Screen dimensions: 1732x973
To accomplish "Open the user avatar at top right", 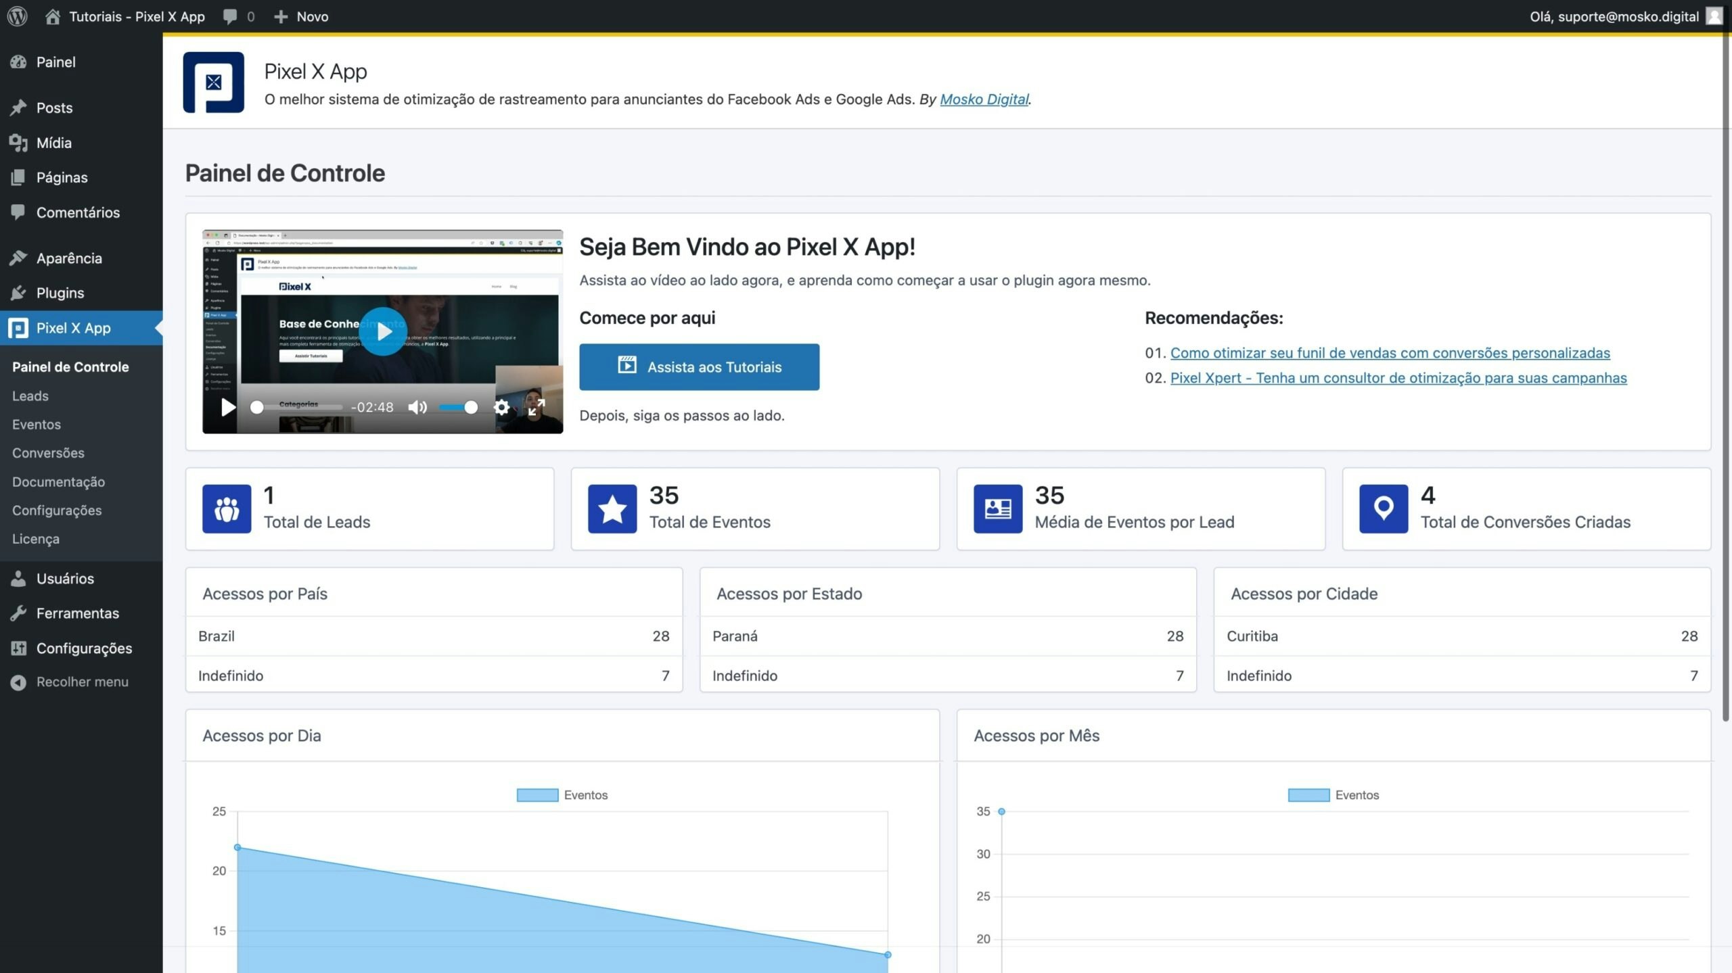I will 1714,16.
